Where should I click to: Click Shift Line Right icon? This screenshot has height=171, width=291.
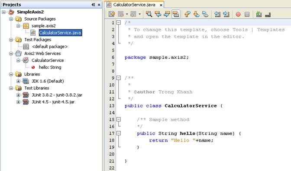click(x=226, y=14)
